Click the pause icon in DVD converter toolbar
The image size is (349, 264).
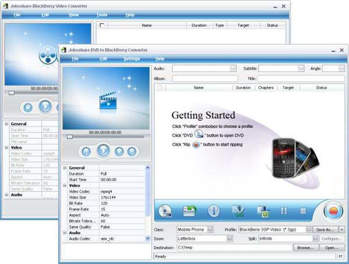pos(284,211)
